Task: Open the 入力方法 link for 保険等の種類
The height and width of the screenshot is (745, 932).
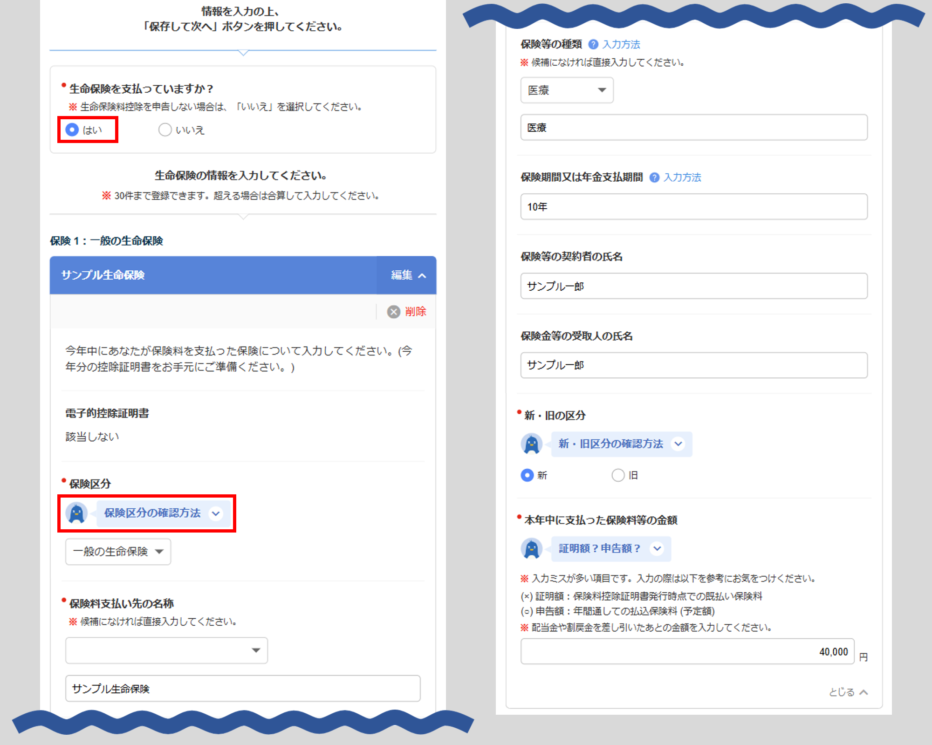Action: coord(621,44)
